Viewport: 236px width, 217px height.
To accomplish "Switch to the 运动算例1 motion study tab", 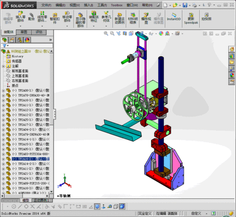I will pyautogui.click(x=42, y=201).
